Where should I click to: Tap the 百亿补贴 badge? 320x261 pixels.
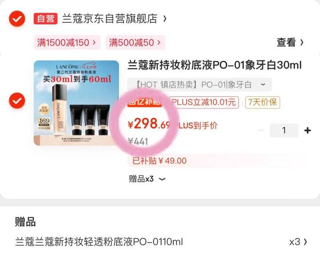point(144,102)
